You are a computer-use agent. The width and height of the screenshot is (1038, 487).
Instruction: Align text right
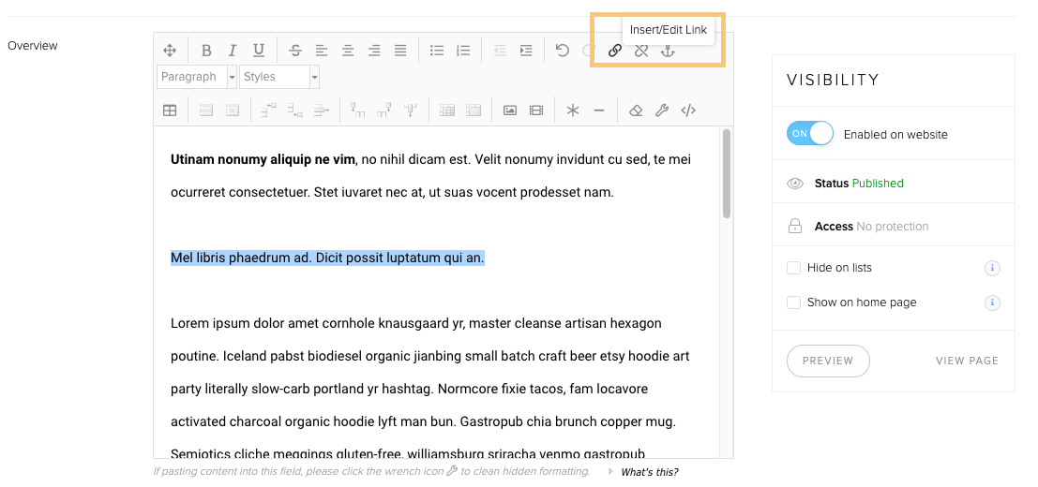(374, 51)
